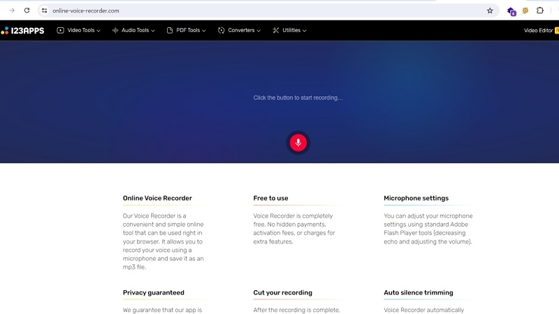Click the 'Online Voice Recorder' heading
559x314 pixels.
click(157, 198)
